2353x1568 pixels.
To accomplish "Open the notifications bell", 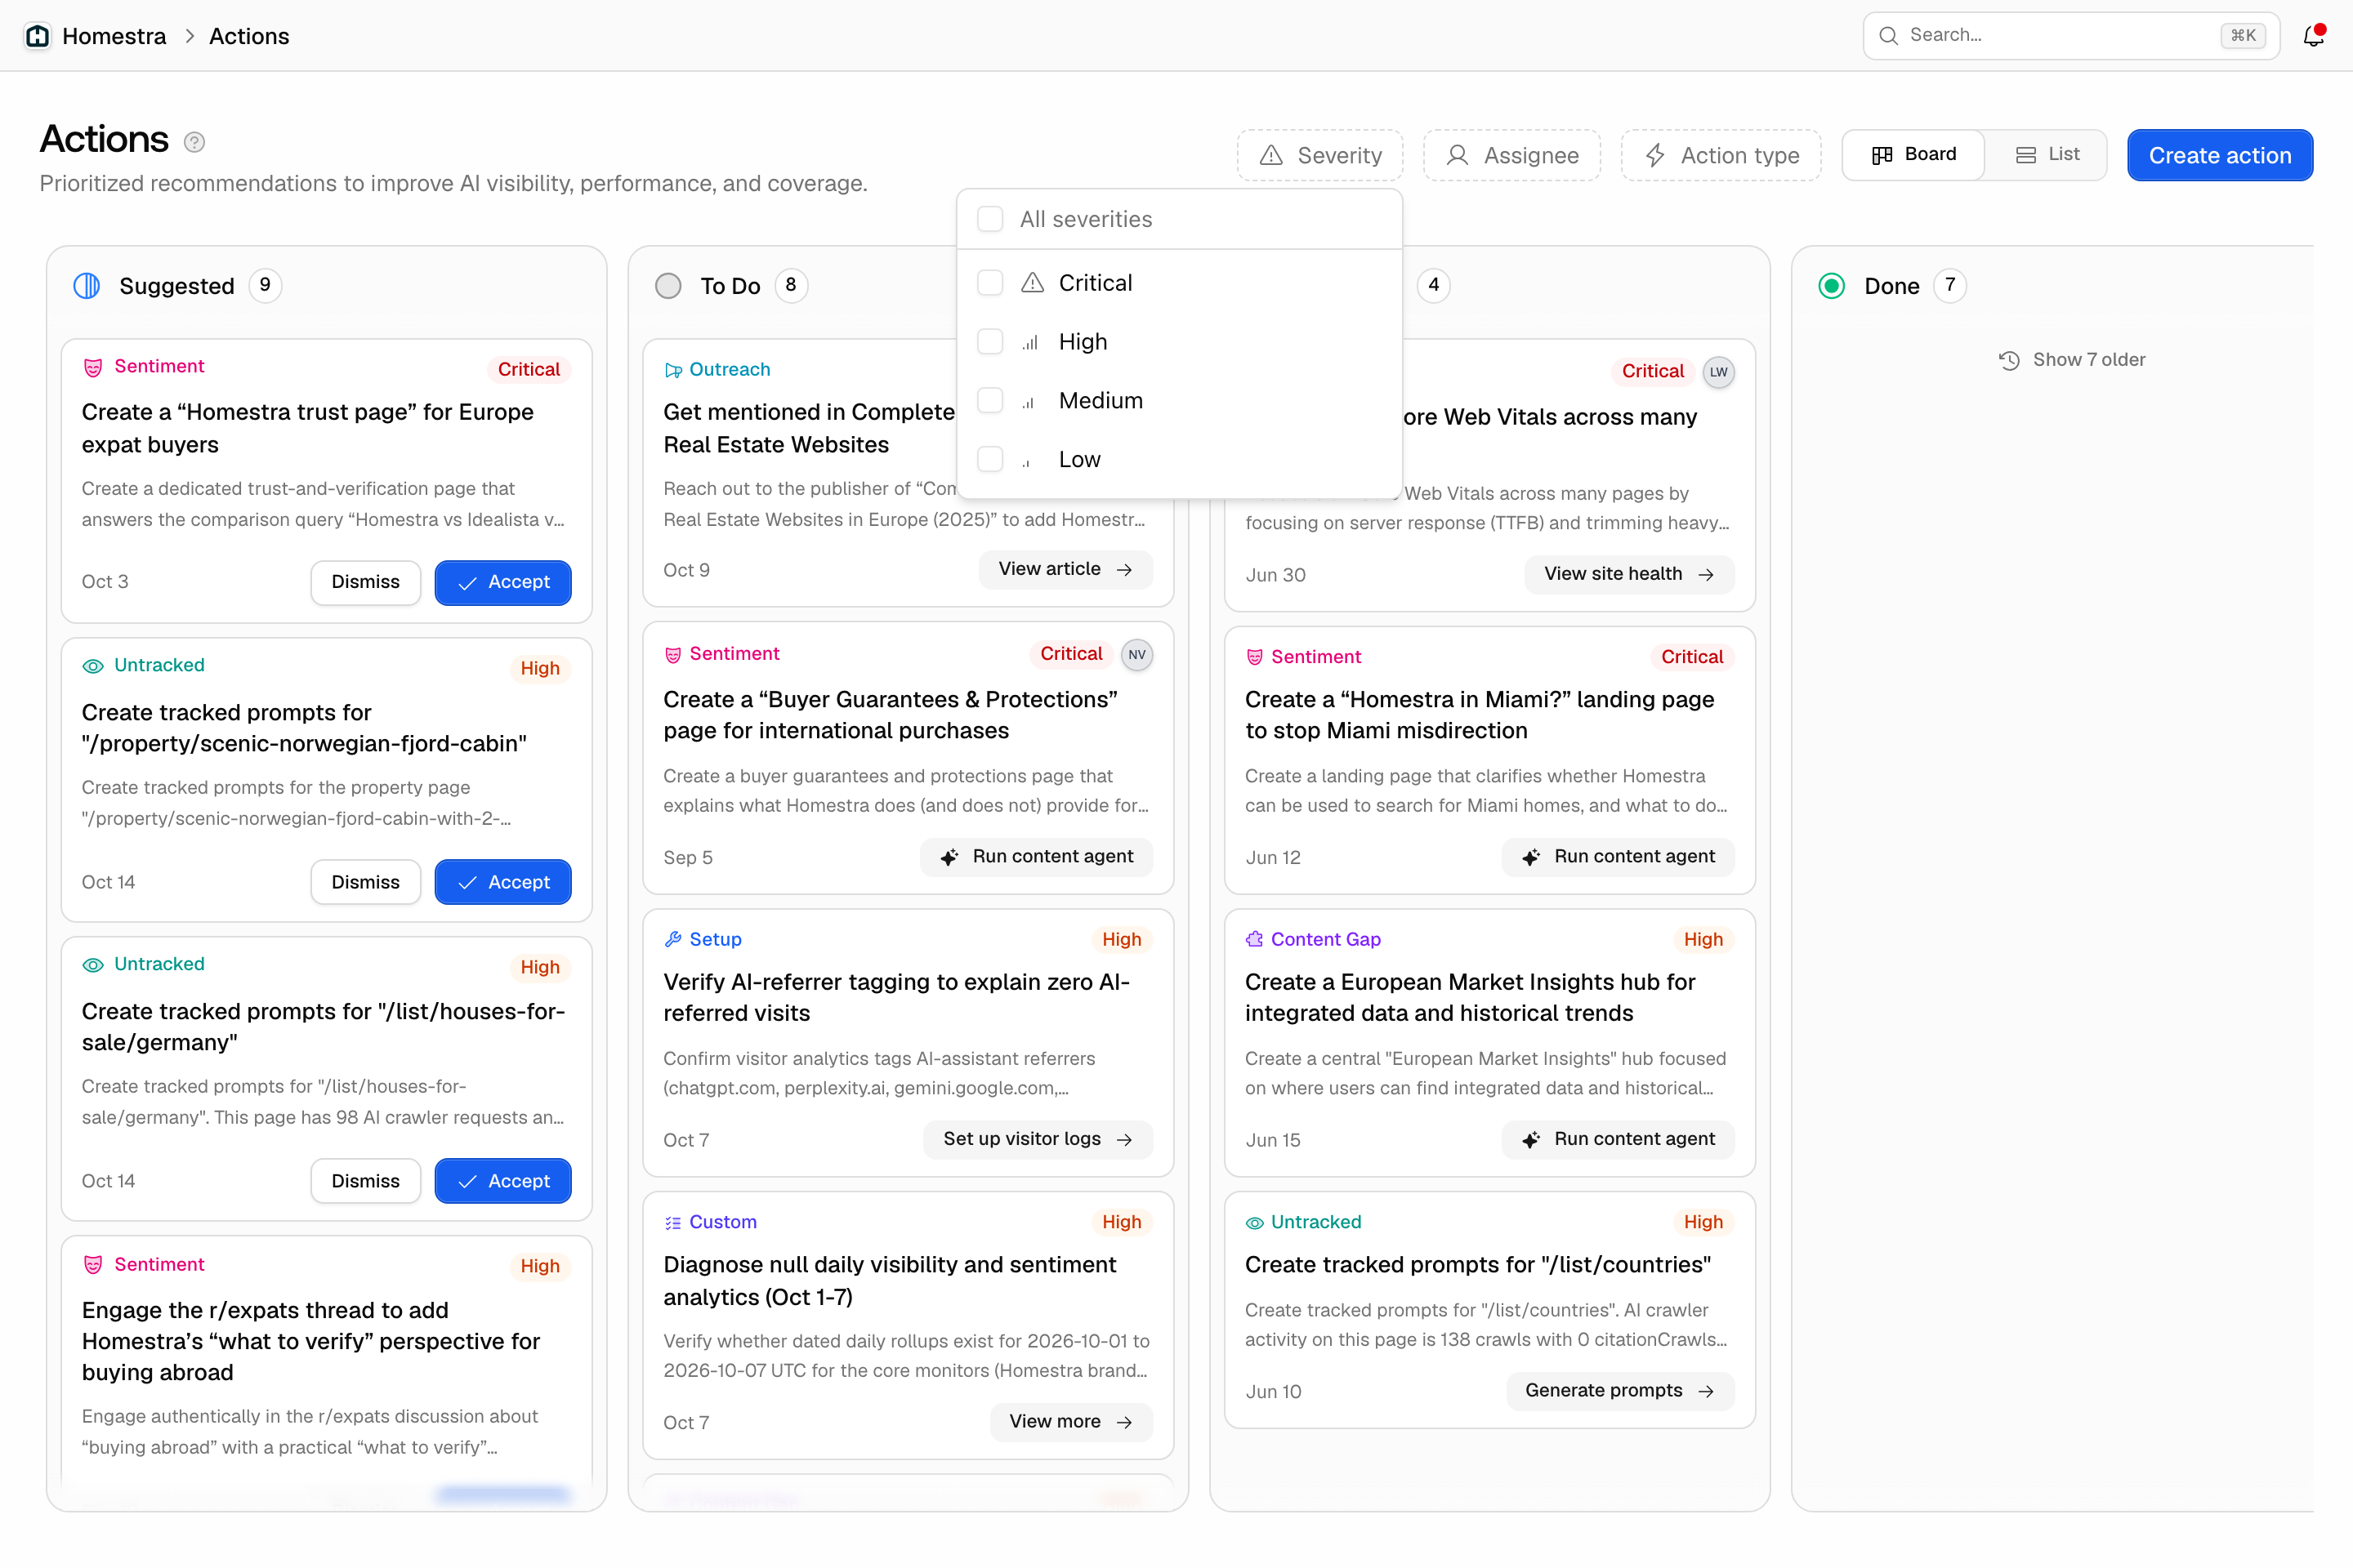I will [x=2313, y=36].
